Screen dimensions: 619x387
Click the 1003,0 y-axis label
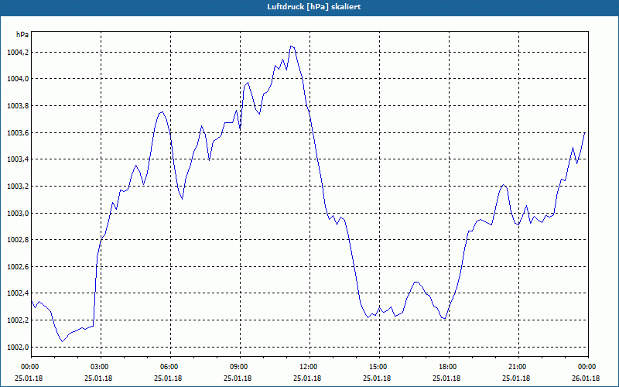[18, 214]
